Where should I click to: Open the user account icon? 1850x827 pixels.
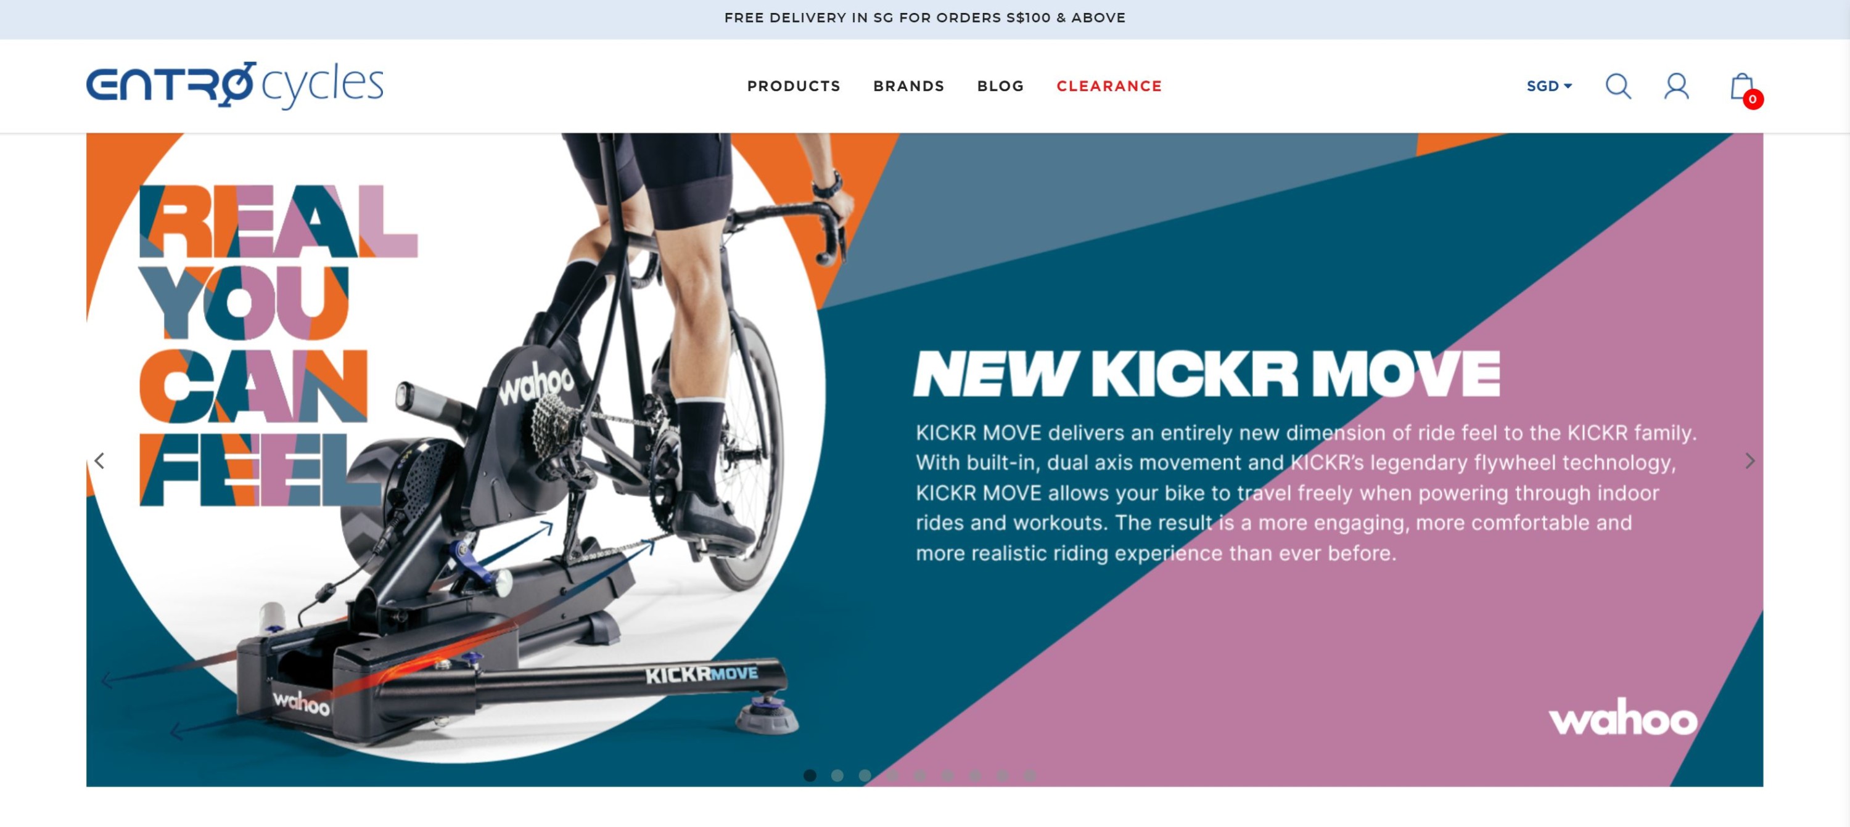pos(1676,86)
